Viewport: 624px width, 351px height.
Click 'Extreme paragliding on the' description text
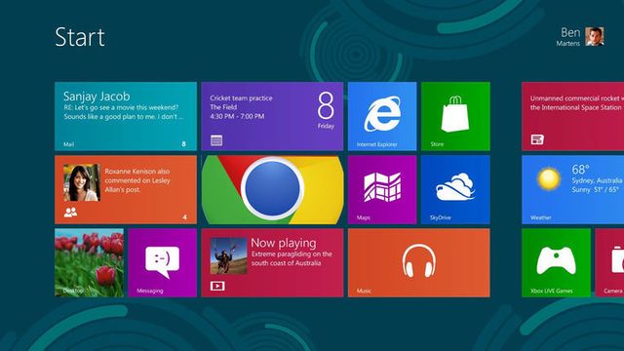coord(292,253)
